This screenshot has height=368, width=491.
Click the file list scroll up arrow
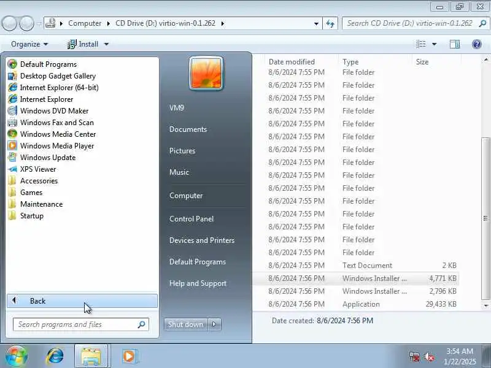point(485,59)
